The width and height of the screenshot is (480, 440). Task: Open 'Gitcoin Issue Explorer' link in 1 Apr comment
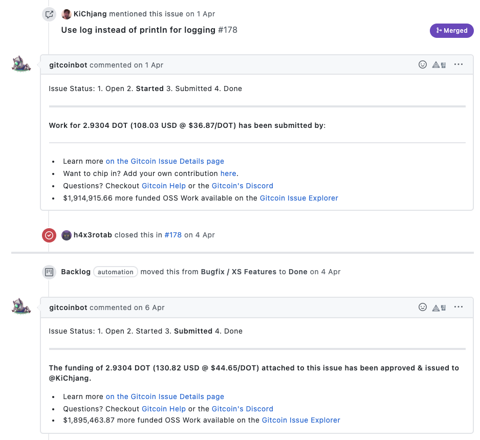tap(299, 198)
